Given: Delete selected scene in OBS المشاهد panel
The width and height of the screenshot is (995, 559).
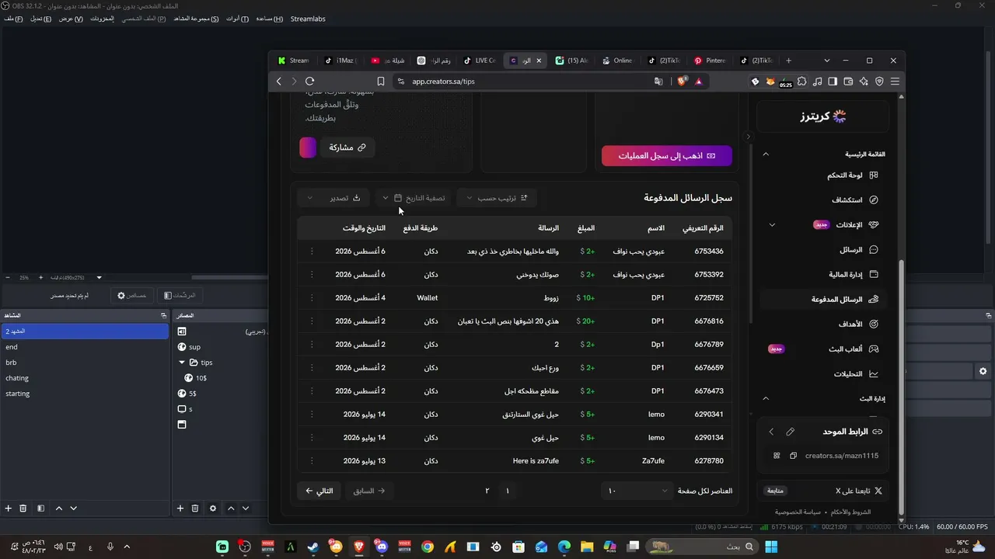Looking at the screenshot, I should [x=23, y=509].
